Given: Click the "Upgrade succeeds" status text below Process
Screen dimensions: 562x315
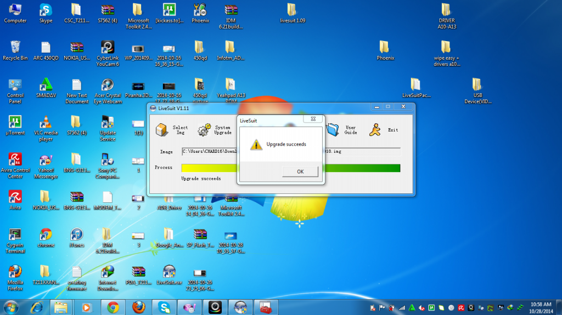Looking at the screenshot, I should tap(201, 178).
